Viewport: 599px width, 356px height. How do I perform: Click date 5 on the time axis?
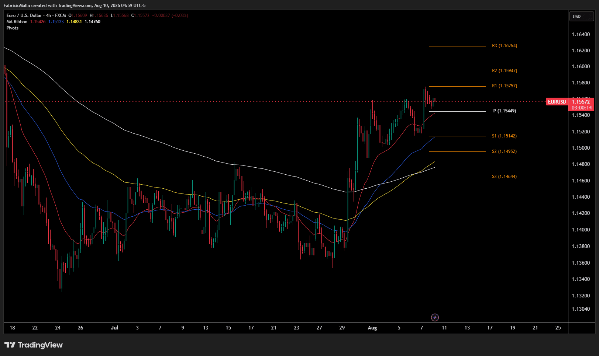click(399, 328)
